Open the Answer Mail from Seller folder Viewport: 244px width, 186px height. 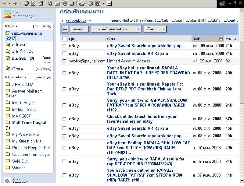tap(24, 93)
